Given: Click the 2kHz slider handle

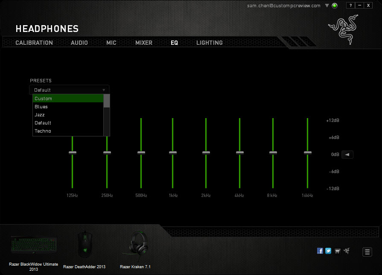Looking at the screenshot, I should [206, 153].
